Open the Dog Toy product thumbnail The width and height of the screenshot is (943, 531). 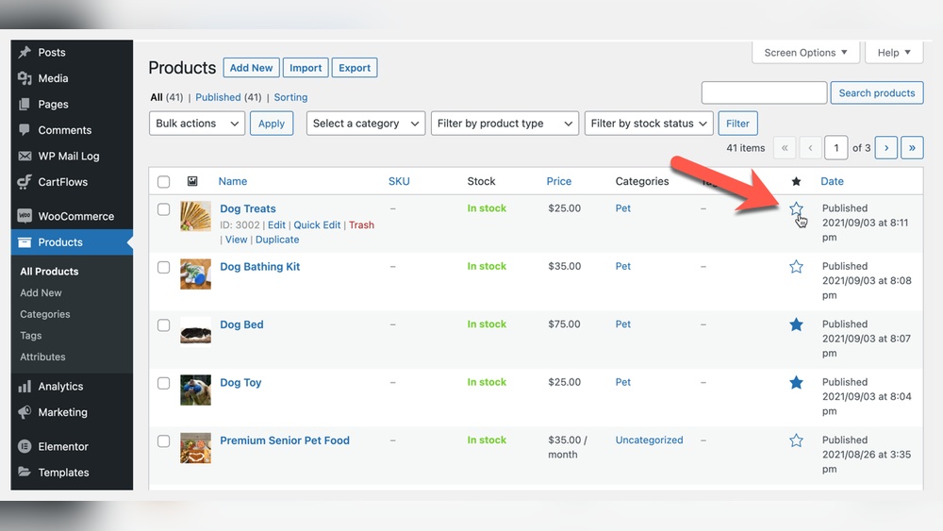(x=195, y=390)
